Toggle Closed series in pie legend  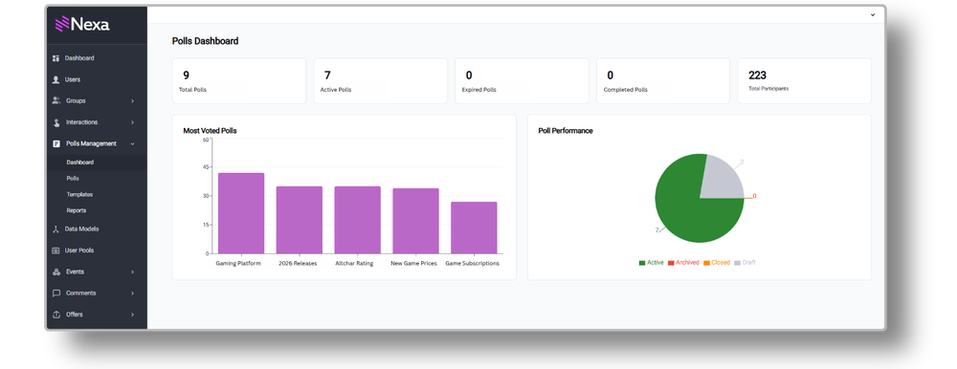717,263
